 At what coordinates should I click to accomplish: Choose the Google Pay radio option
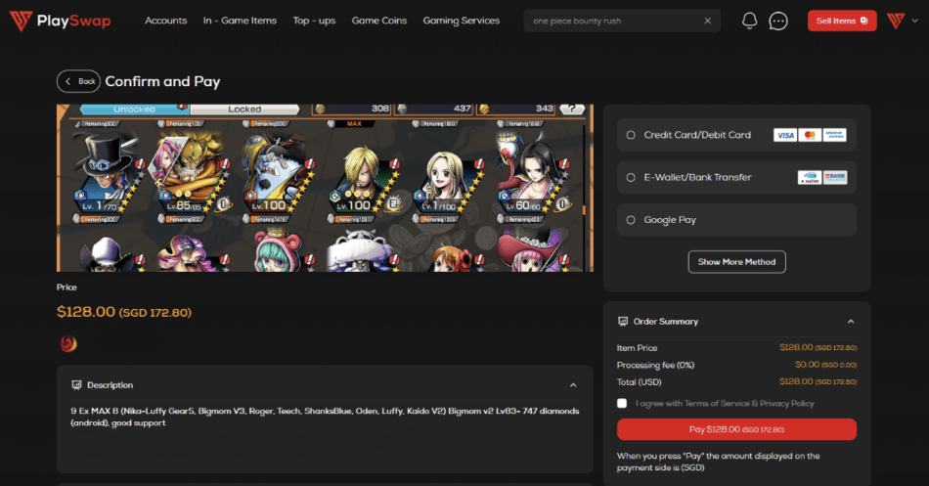pos(631,220)
